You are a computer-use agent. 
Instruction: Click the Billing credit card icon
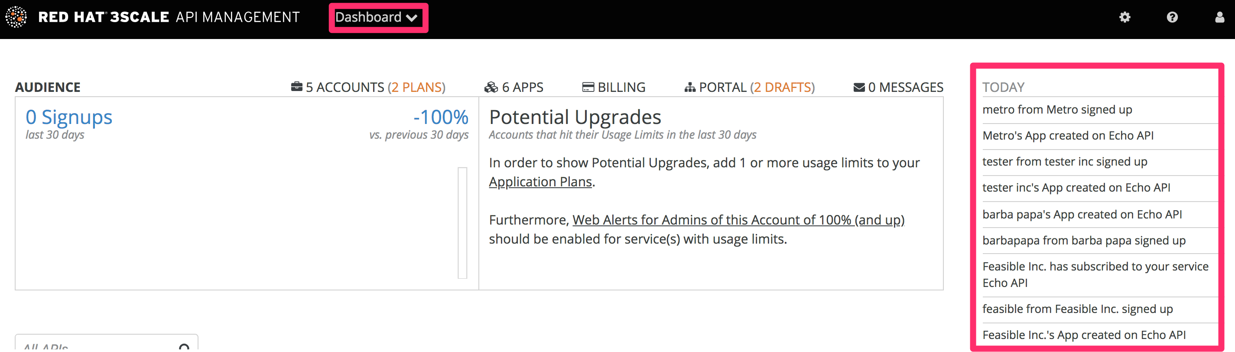pos(588,87)
